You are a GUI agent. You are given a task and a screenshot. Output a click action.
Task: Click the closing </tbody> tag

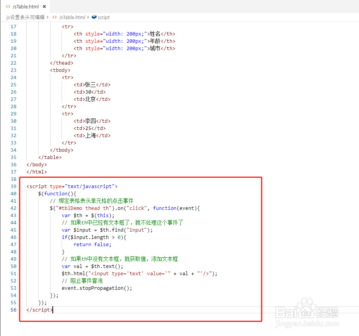pos(62,150)
